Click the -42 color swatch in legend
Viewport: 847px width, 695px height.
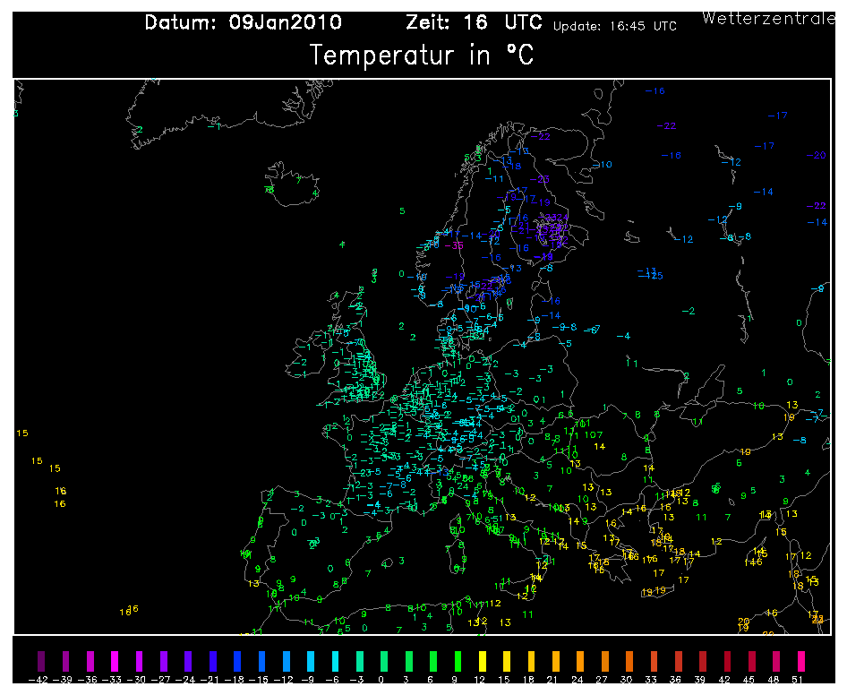coord(40,662)
